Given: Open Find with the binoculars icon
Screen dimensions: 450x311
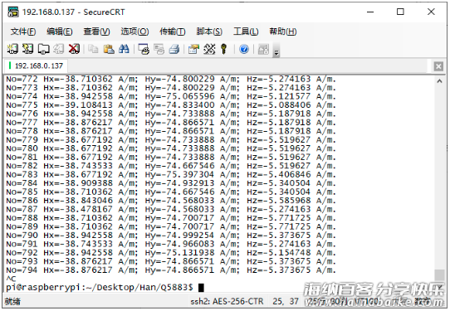Looking at the screenshot, I should pyautogui.click(x=124, y=49).
